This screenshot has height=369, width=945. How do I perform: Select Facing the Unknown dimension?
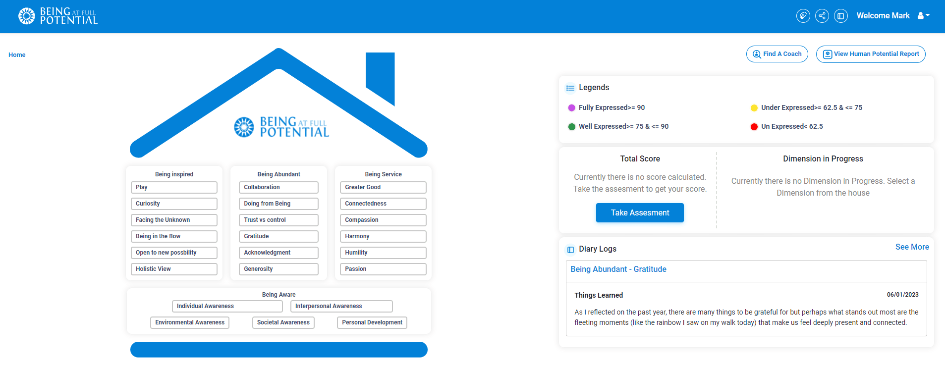174,220
